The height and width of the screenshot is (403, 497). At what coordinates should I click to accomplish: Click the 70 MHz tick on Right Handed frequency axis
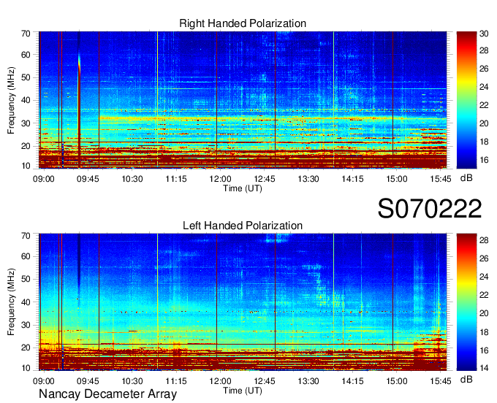point(26,34)
